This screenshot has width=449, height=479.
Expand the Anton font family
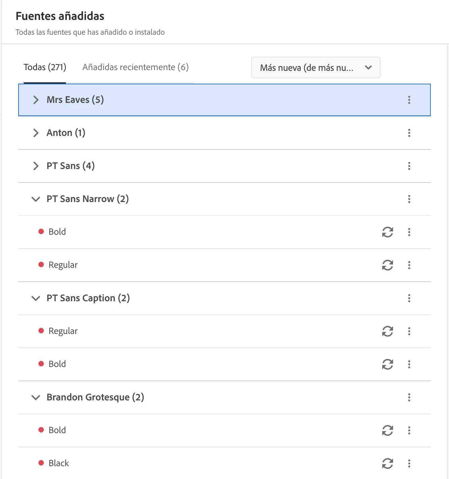[x=36, y=133]
